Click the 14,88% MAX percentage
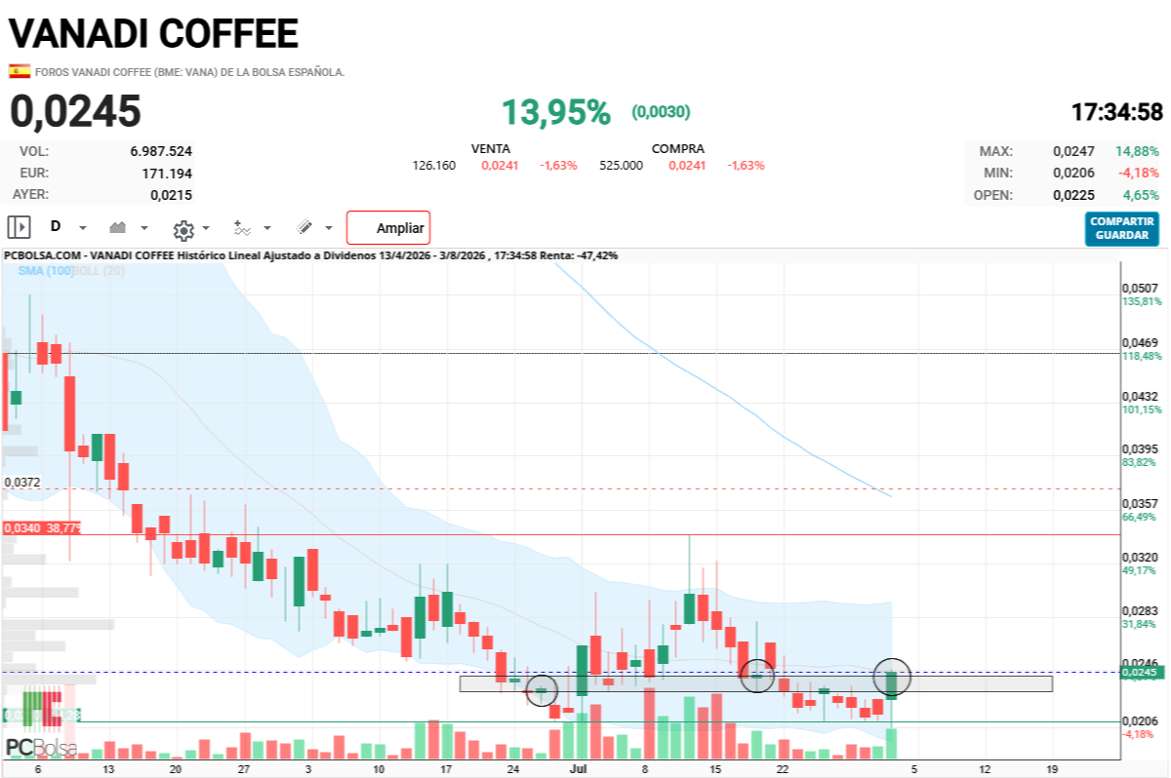The height and width of the screenshot is (778, 1171). coord(1138,151)
